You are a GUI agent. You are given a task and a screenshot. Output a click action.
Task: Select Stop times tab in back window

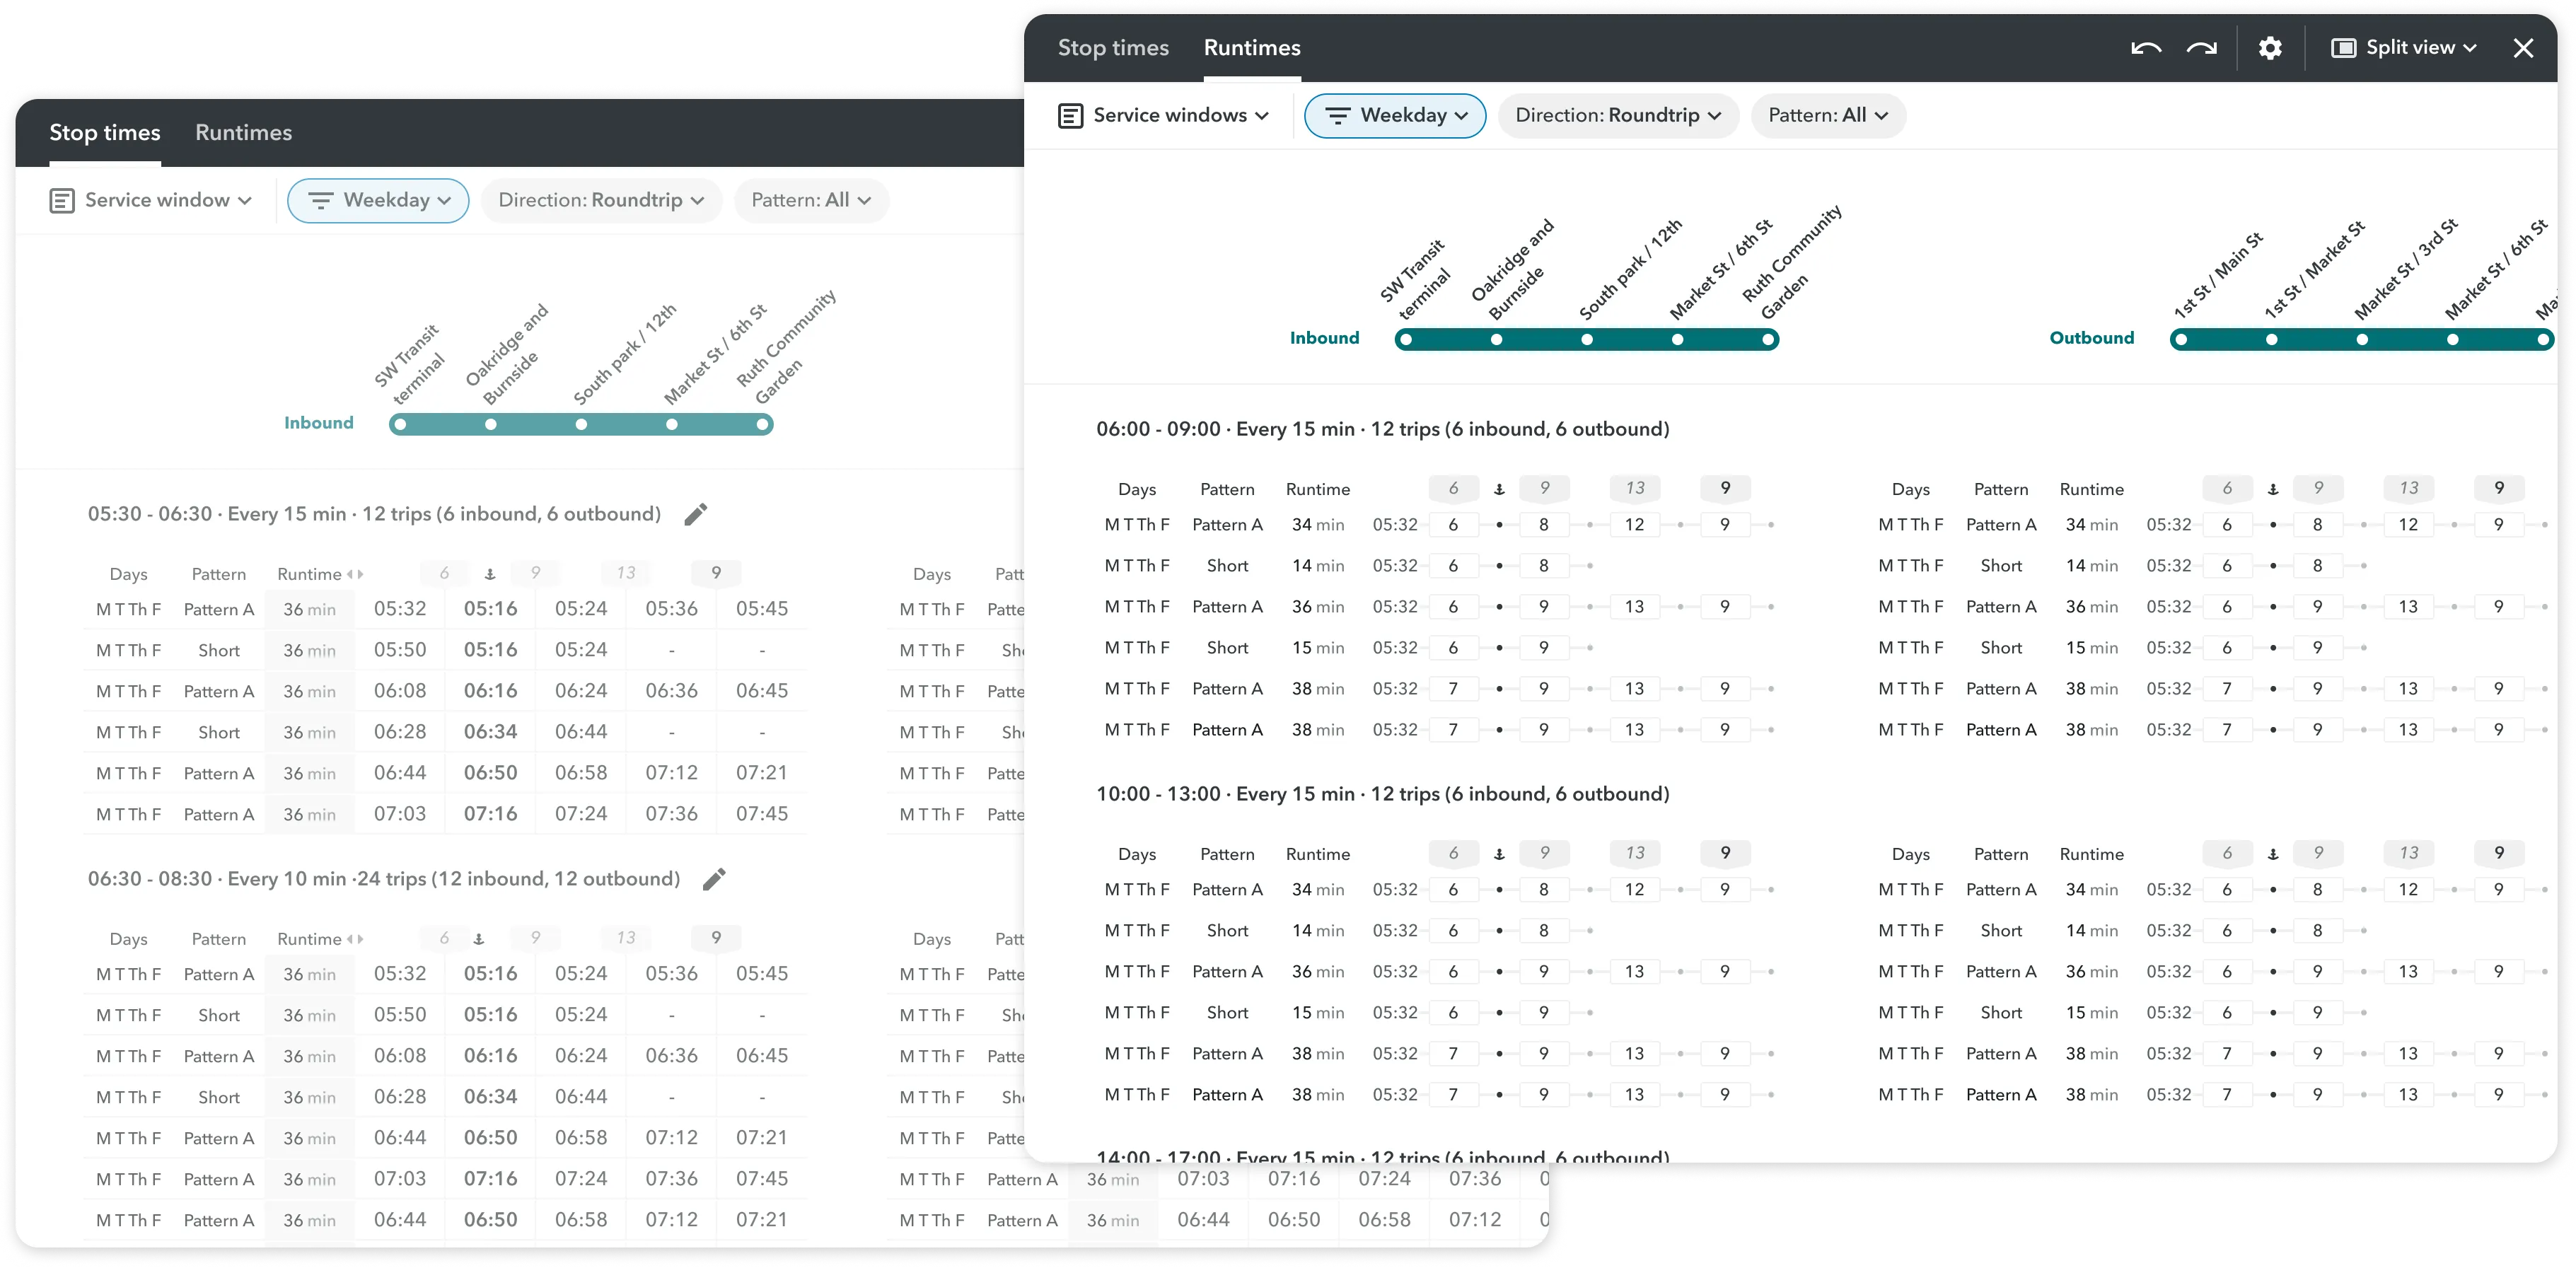(x=105, y=133)
